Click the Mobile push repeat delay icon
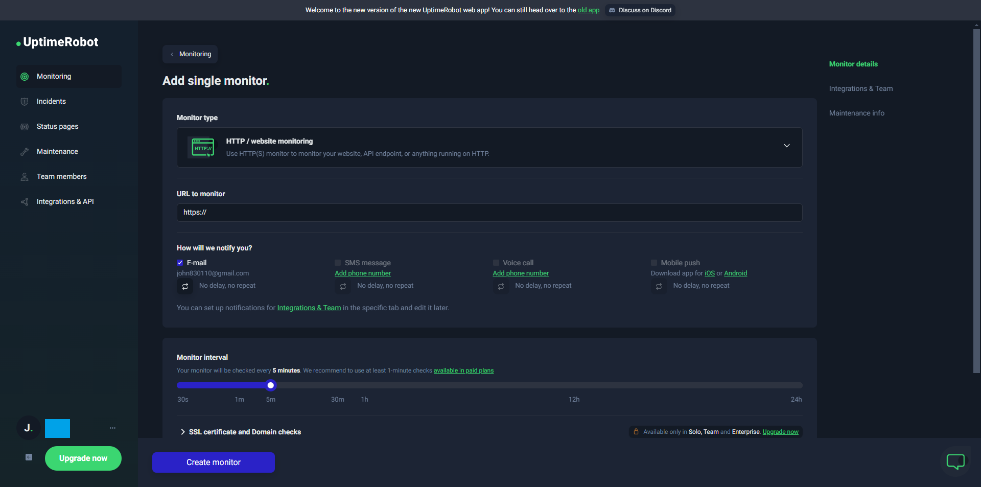Viewport: 981px width, 487px height. tap(659, 286)
